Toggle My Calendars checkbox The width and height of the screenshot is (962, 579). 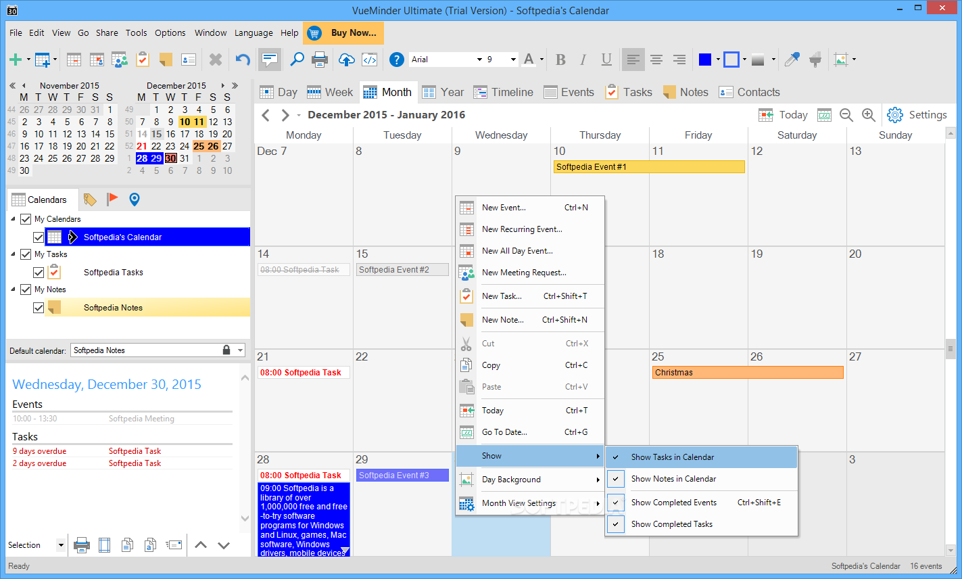(26, 219)
